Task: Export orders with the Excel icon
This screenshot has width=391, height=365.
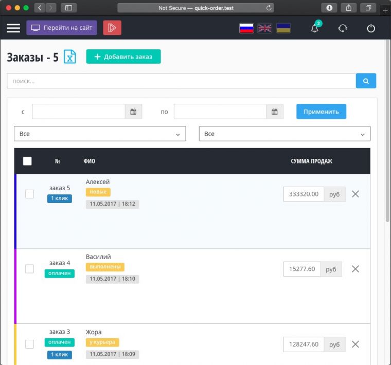Action: pyautogui.click(x=69, y=57)
